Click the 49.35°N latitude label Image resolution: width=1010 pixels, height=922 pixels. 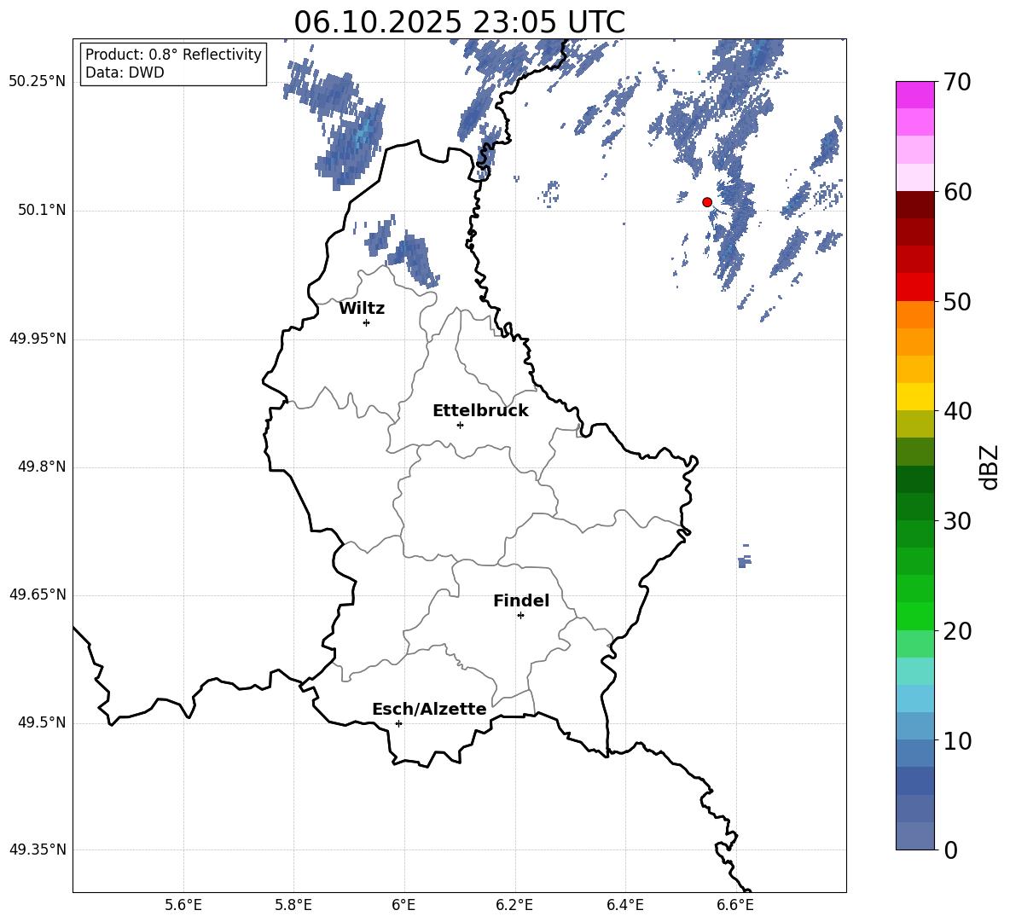coord(38,850)
